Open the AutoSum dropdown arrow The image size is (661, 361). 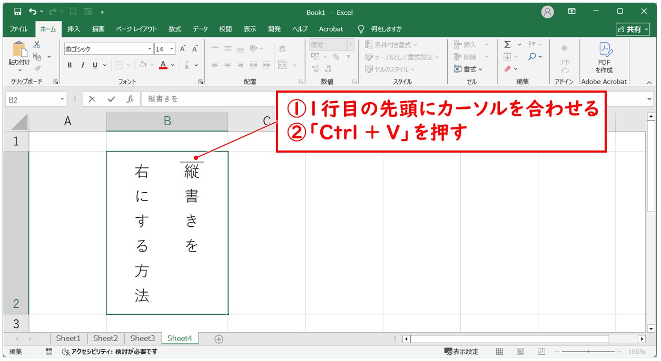tap(519, 45)
